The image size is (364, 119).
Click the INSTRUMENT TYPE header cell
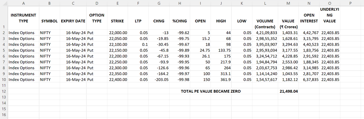click(23, 18)
